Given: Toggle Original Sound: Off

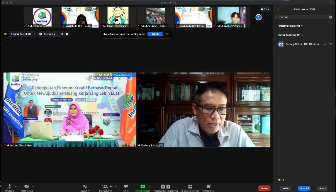Looking at the screenshot, I should click(x=21, y=34).
